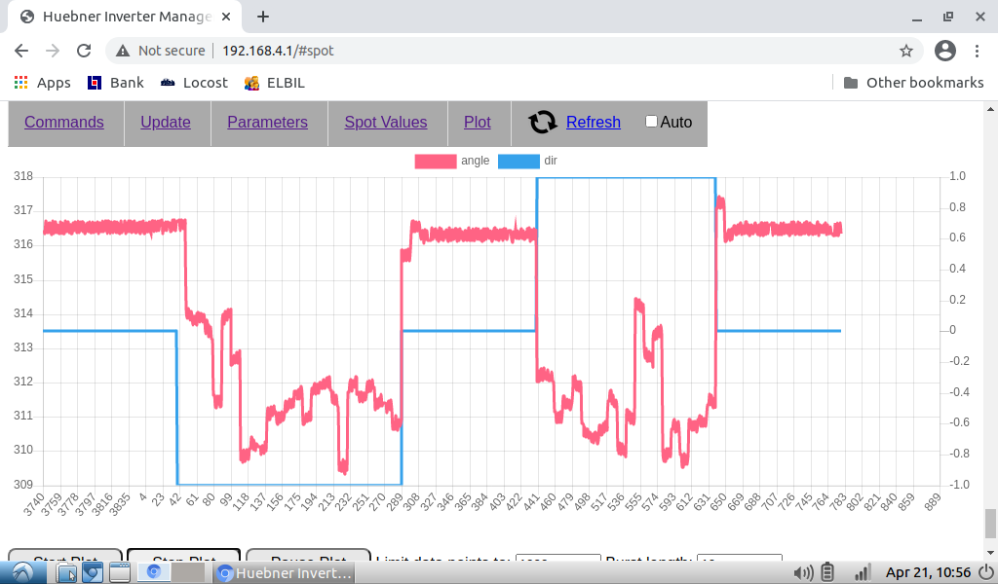The height and width of the screenshot is (584, 998).
Task: Open the ELBIL bookmark
Action: point(275,83)
